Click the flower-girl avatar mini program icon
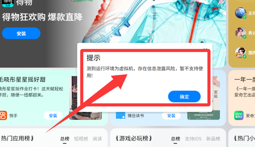The width and height of the screenshot is (255, 147). (x=240, y=52)
